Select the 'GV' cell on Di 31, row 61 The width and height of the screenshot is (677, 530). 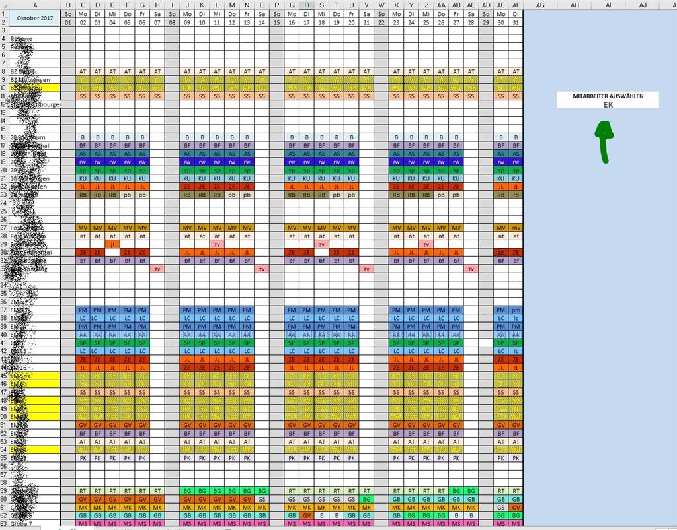516,507
